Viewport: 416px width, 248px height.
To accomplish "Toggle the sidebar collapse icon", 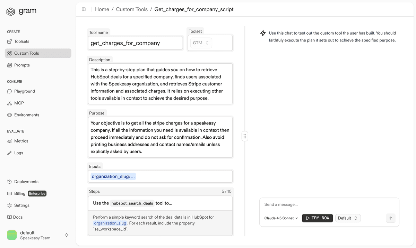I will coord(84,9).
